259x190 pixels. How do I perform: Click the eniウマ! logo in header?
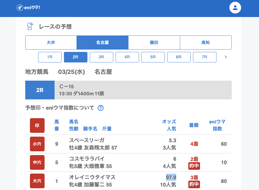click(28, 8)
